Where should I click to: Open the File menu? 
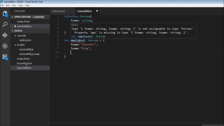[2, 6]
